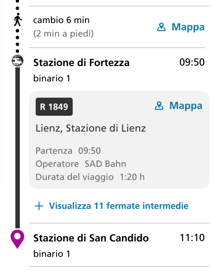
Task: Click Operatore SAD Bahn line
Action: tap(81, 164)
